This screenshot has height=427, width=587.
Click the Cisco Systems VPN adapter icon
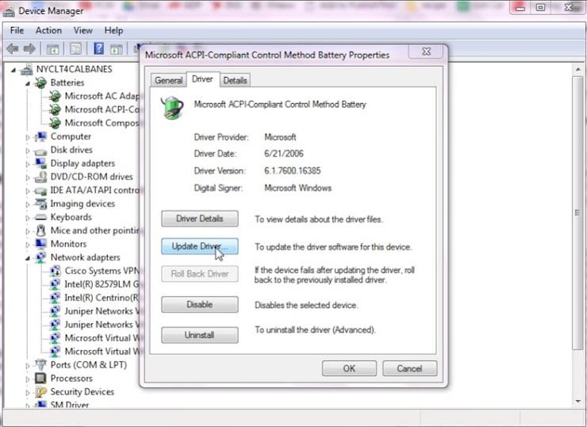(x=55, y=271)
